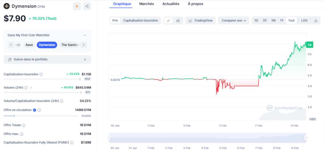
Task: Open info icon beside Offre Totale
Action: click(24, 125)
